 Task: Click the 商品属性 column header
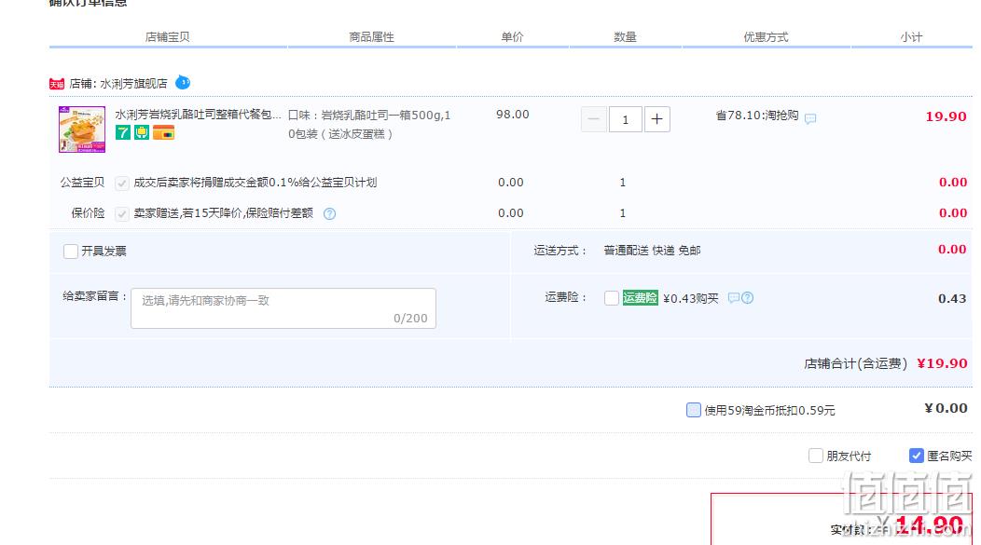click(x=372, y=37)
